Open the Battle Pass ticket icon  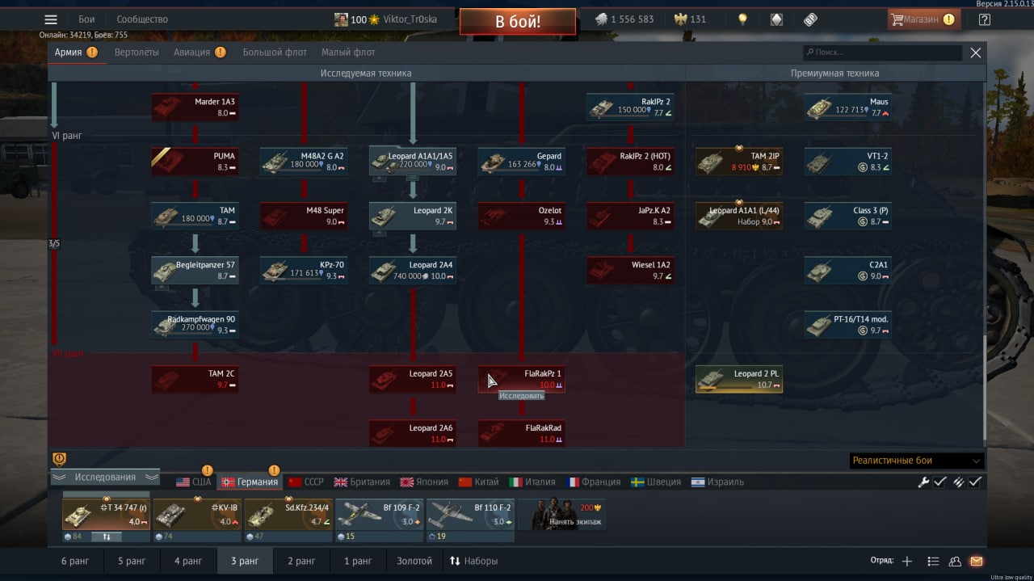[810, 19]
